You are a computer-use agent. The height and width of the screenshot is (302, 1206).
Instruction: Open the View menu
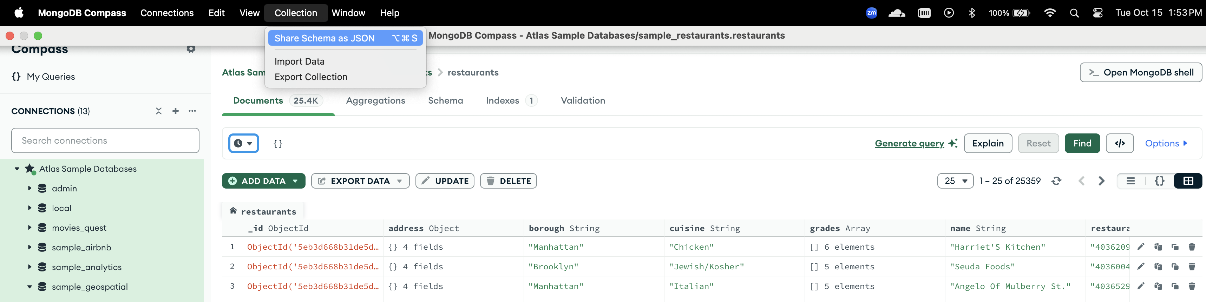tap(249, 13)
